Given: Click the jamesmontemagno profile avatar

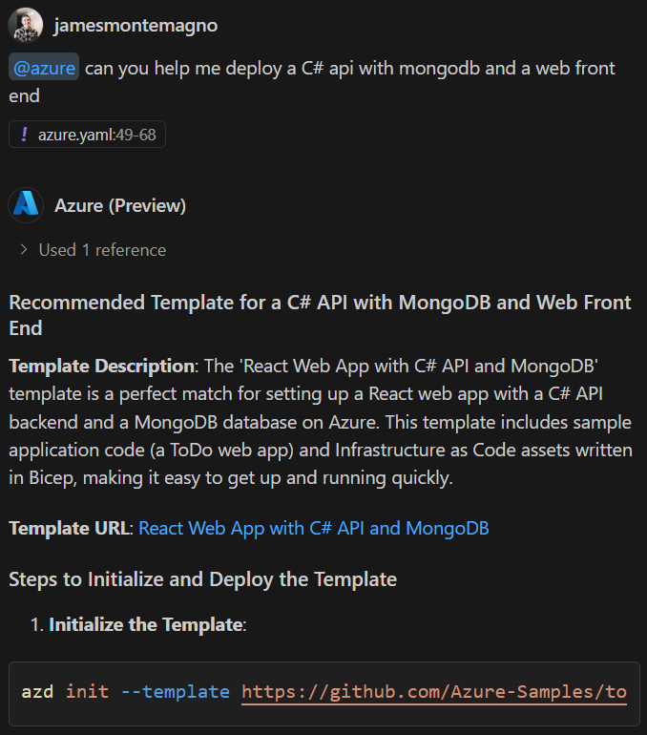Looking at the screenshot, I should click(x=26, y=25).
